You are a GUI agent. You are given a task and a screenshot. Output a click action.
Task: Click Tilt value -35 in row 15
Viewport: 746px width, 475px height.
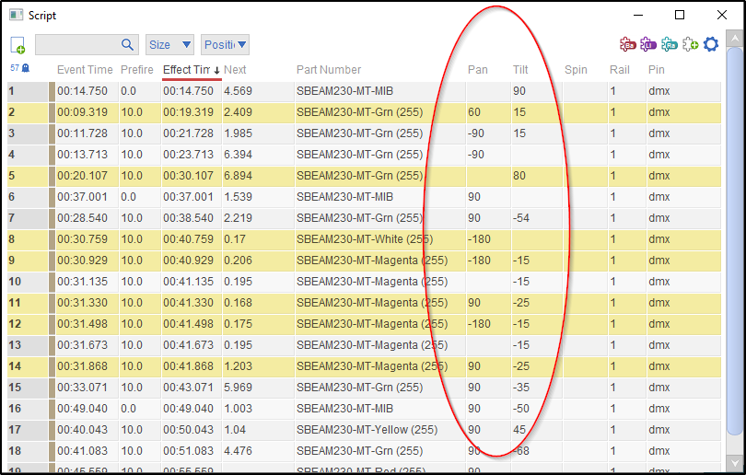tap(521, 388)
